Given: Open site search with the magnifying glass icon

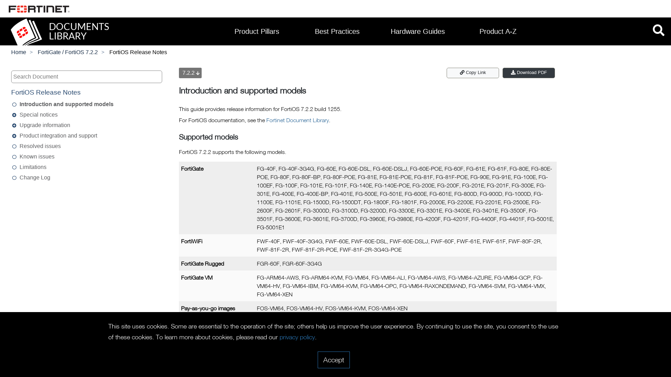Looking at the screenshot, I should 658,30.
